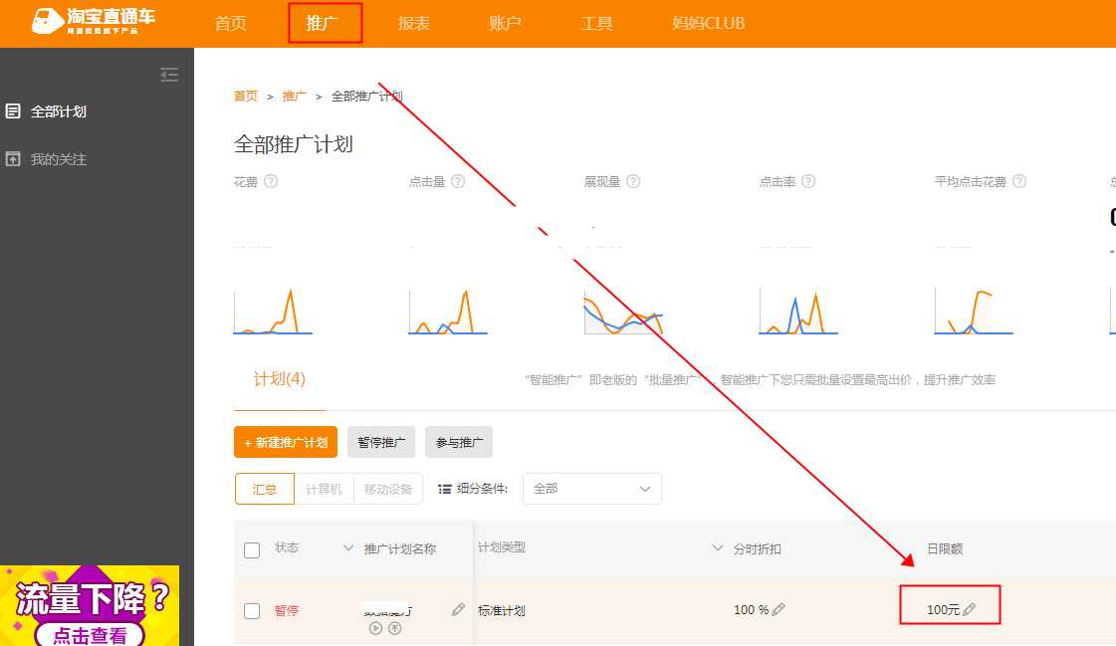Edit the 100元 daily limit pencil icon
This screenshot has width=1116, height=646.
(969, 610)
